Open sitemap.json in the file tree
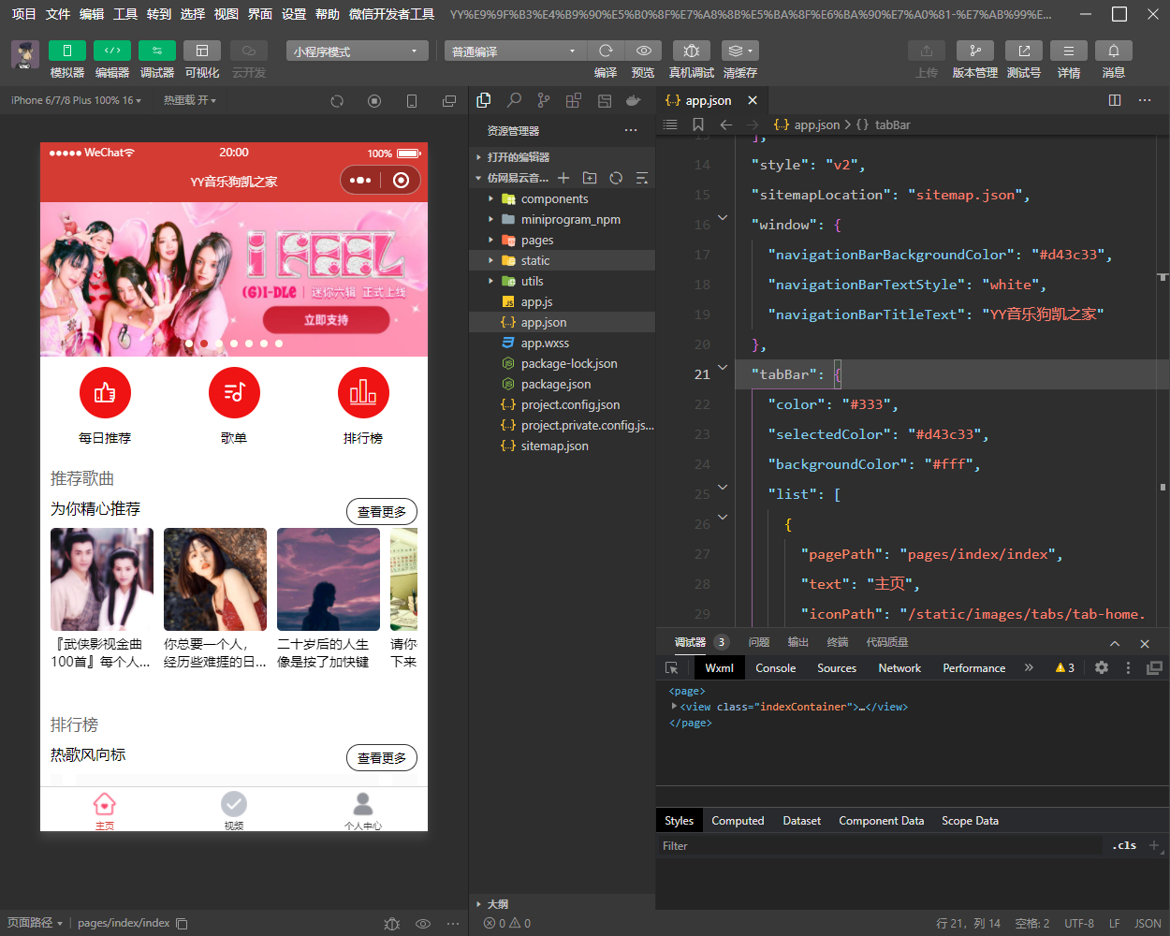Viewport: 1170px width, 936px height. coord(562,446)
